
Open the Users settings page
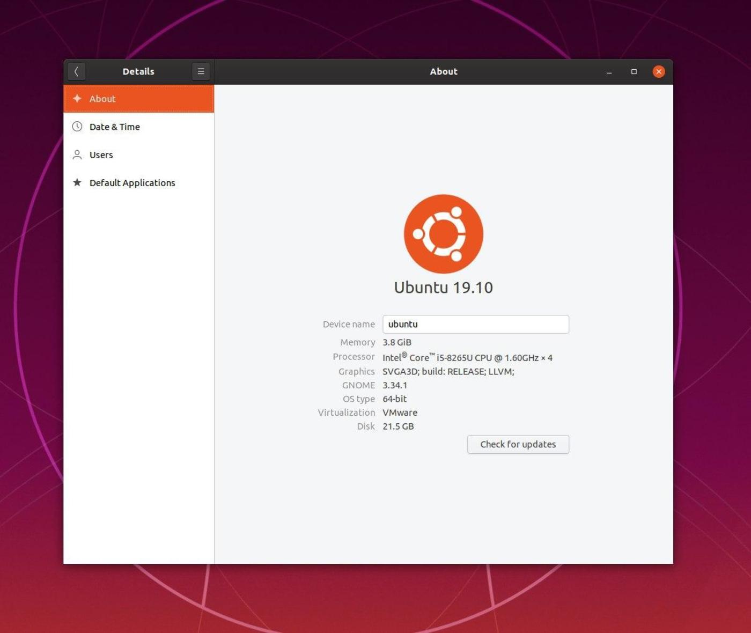101,154
